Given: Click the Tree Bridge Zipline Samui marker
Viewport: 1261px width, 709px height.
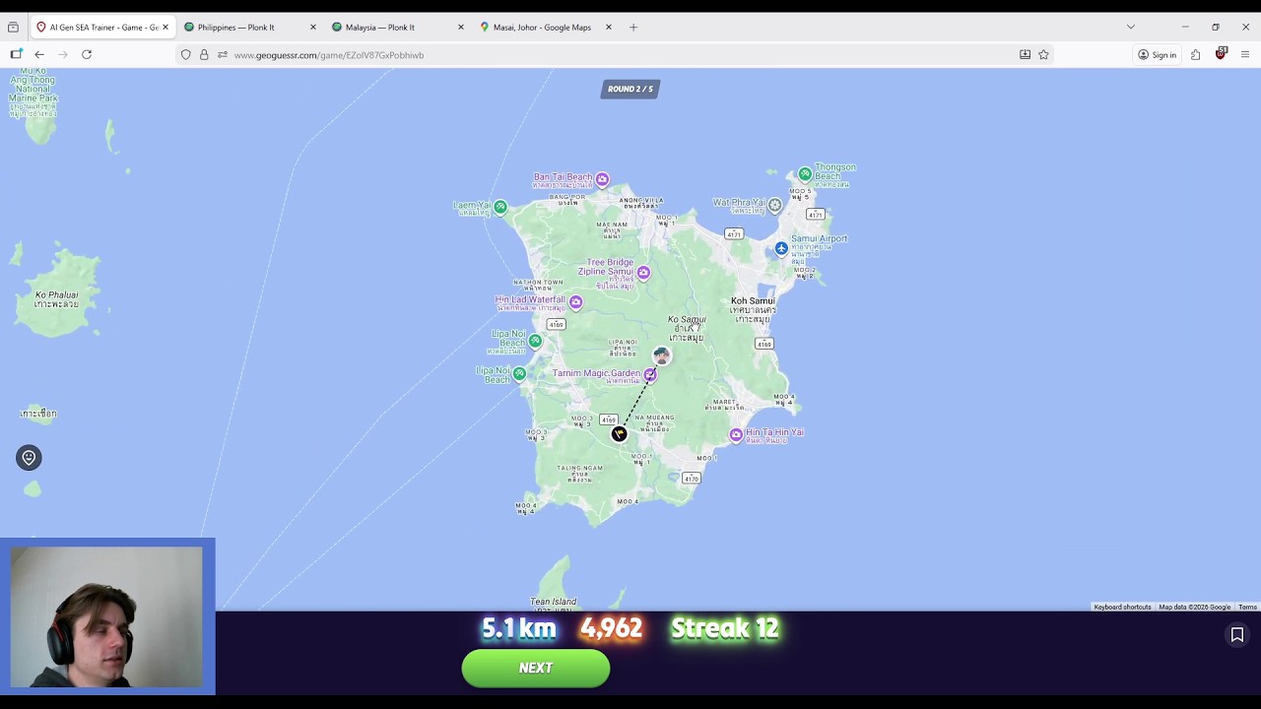Looking at the screenshot, I should point(643,272).
